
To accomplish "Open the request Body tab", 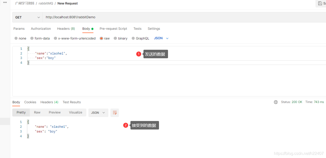I will (88, 29).
